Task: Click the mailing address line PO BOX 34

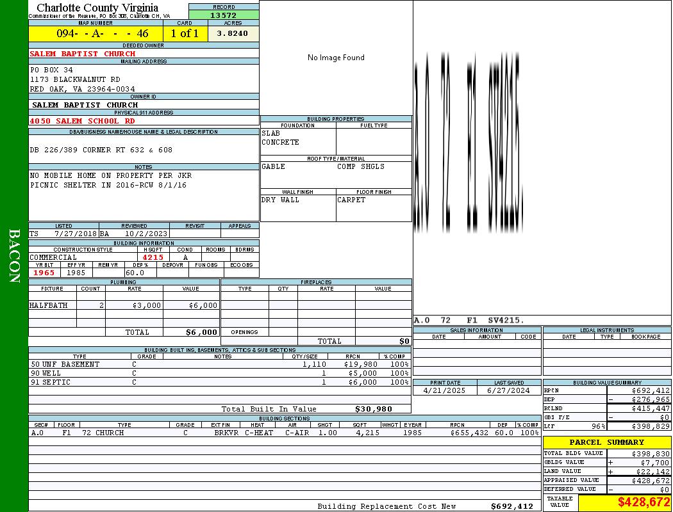Action: click(51, 70)
